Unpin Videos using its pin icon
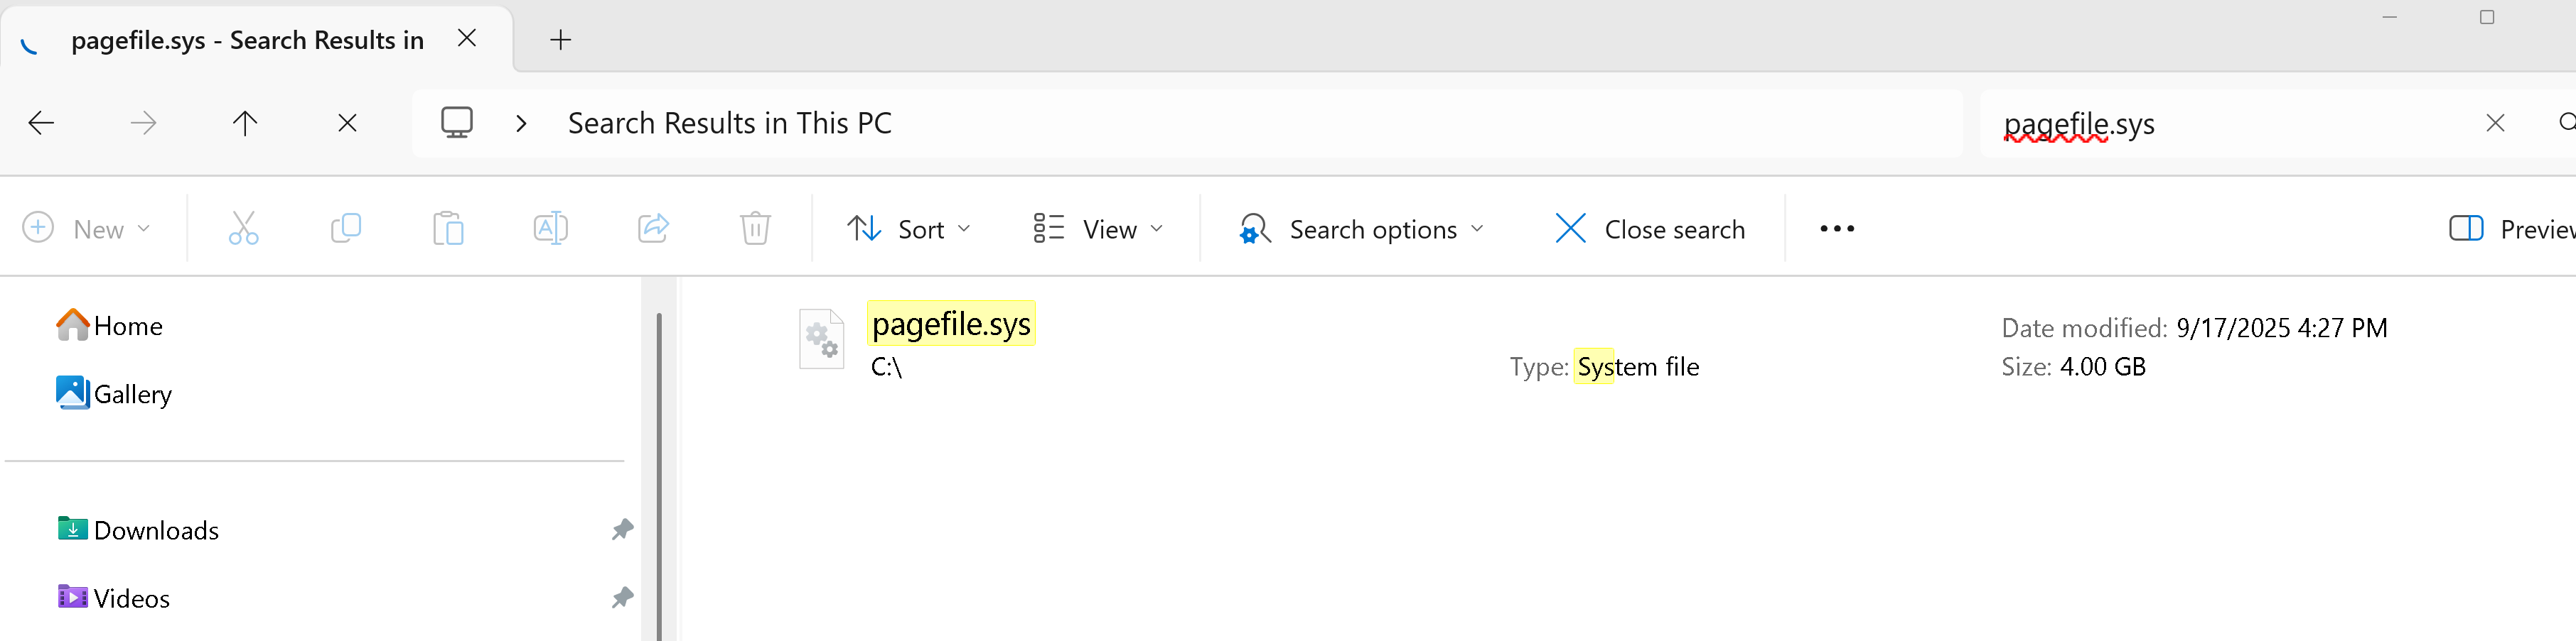Screen dimensions: 2576x641 pyautogui.click(x=622, y=597)
